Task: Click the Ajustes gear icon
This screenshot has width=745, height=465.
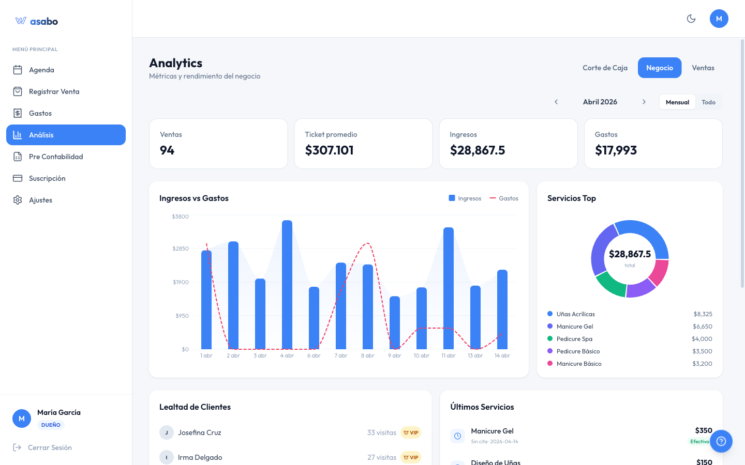Action: [x=18, y=200]
